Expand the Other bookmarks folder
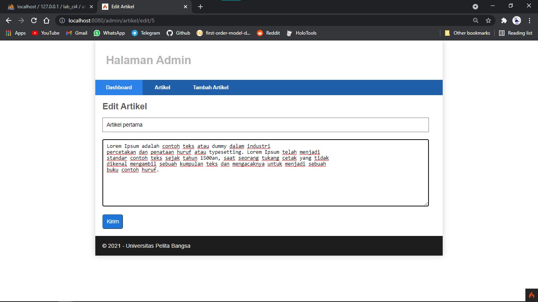This screenshot has height=302, width=538. [467, 33]
